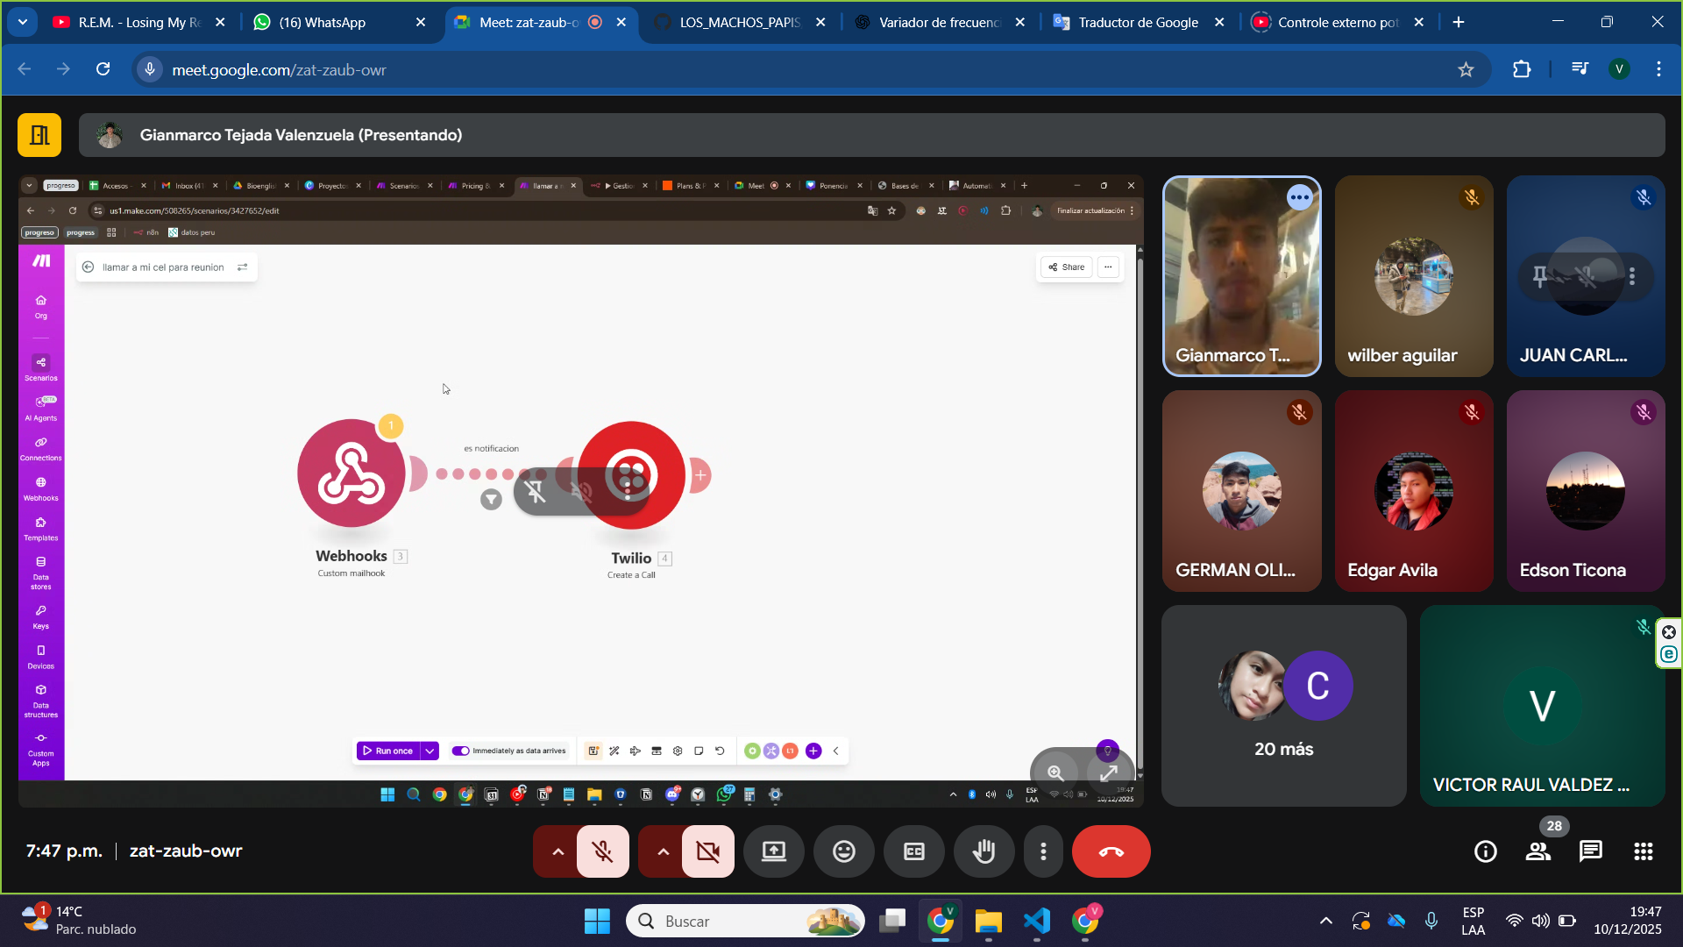Turn on captions (CC) button
Viewport: 1683px width, 947px height.
(913, 851)
